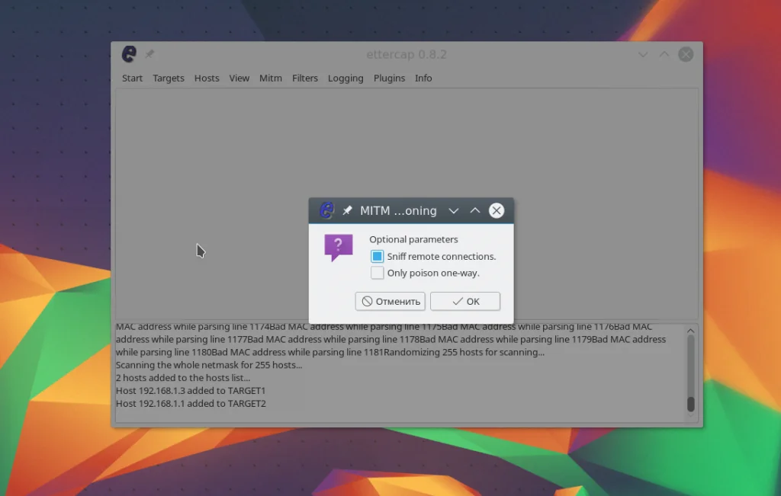Close the MITM poisoning dialog
The height and width of the screenshot is (496, 781).
496,210
